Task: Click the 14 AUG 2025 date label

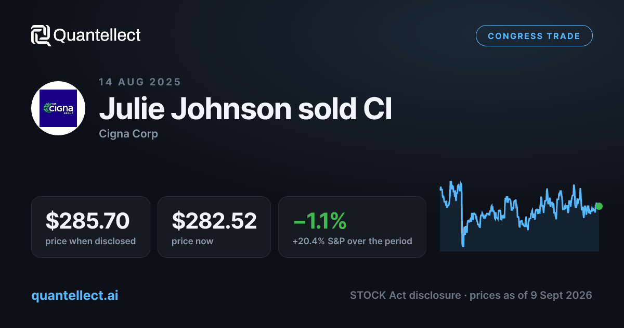Action: click(140, 82)
